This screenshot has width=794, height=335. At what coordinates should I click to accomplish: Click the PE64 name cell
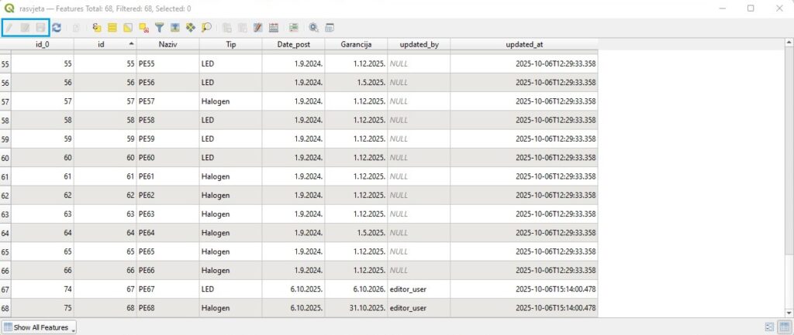(168, 233)
